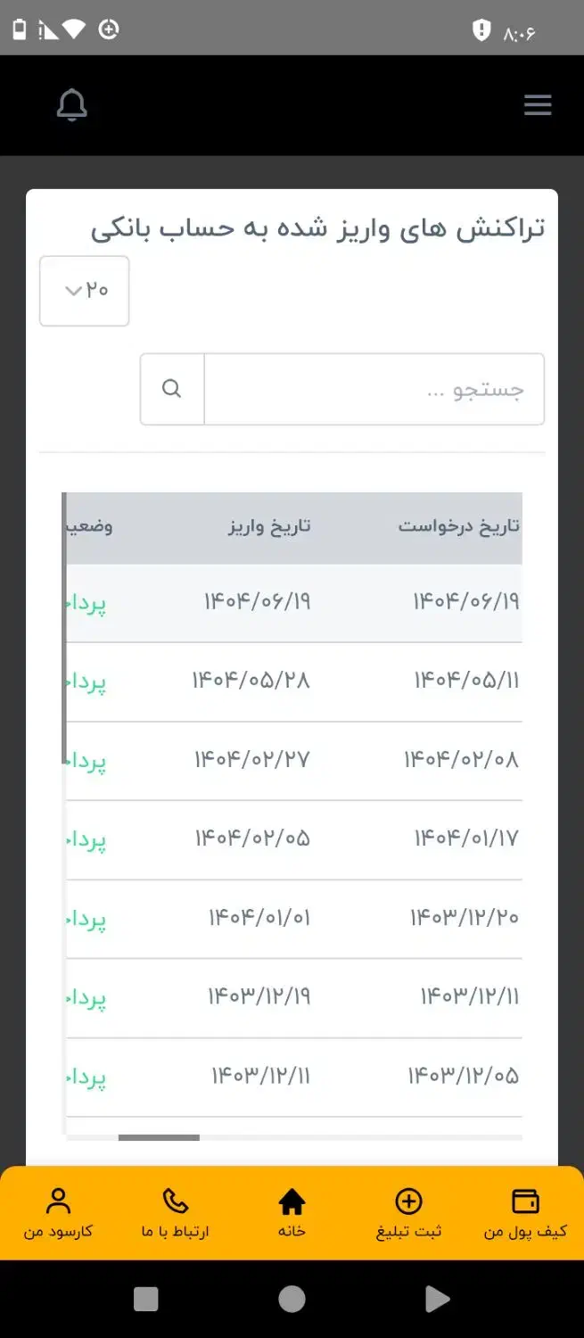Screen dimensions: 584x1338
Task: Tap Android back triangle button
Action: tap(437, 1299)
